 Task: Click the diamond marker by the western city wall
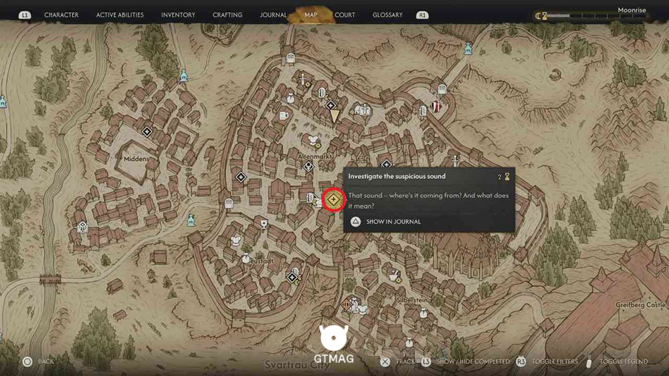pyautogui.click(x=241, y=177)
